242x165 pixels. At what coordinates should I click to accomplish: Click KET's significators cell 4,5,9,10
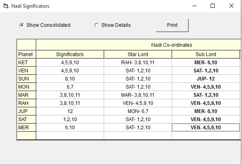click(x=70, y=63)
